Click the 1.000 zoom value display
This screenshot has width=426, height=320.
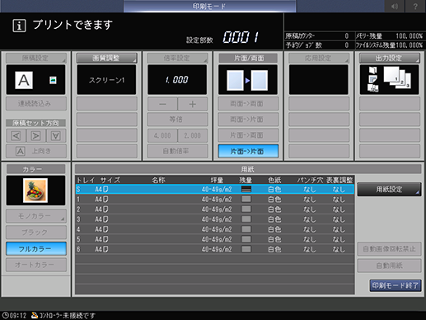(177, 80)
